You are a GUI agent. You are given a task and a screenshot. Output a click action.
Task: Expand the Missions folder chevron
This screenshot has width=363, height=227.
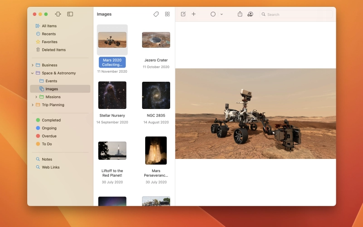coord(36,97)
